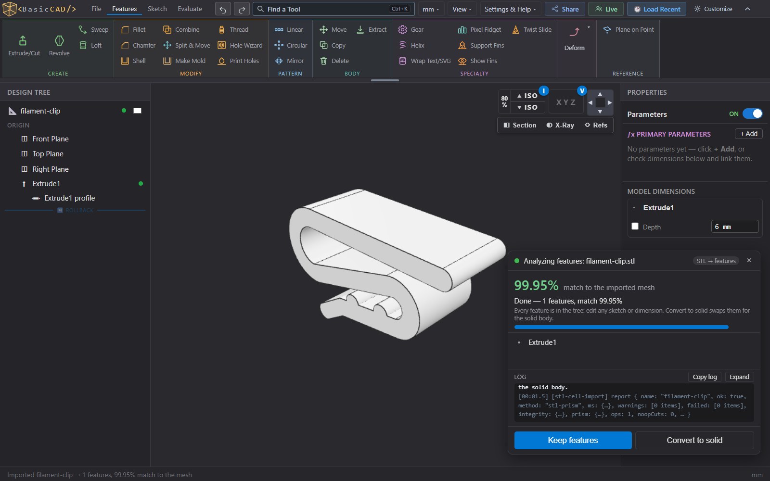770x481 pixels.
Task: Click Keep features button
Action: [x=573, y=440]
